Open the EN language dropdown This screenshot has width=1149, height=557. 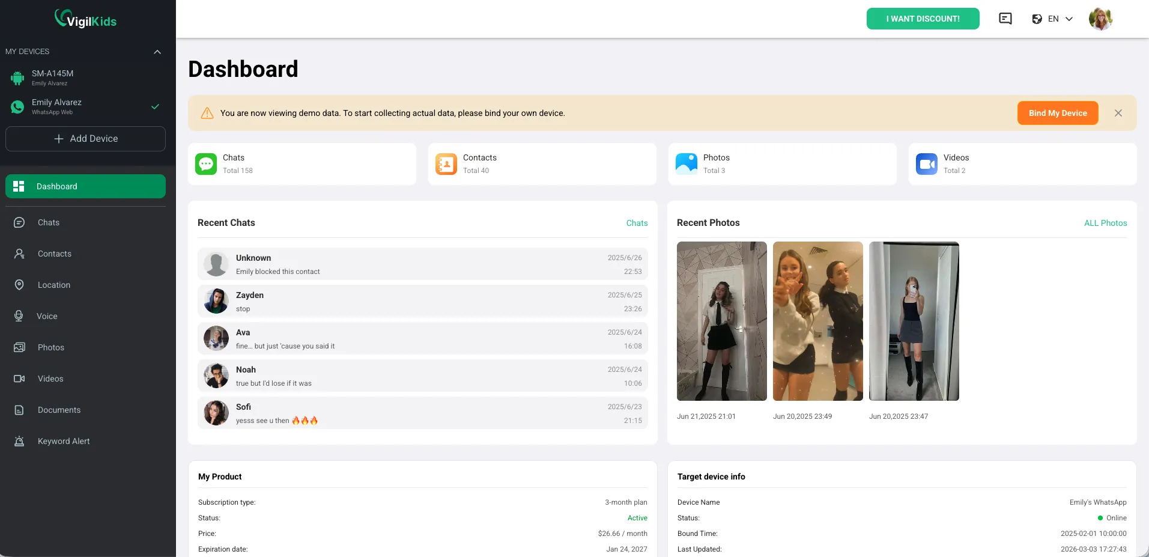1052,19
